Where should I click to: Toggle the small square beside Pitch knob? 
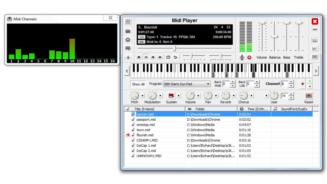tap(143, 96)
